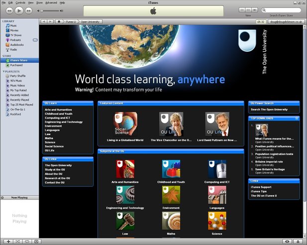
Task: Open the Rockford playlist
Action: click(x=15, y=114)
